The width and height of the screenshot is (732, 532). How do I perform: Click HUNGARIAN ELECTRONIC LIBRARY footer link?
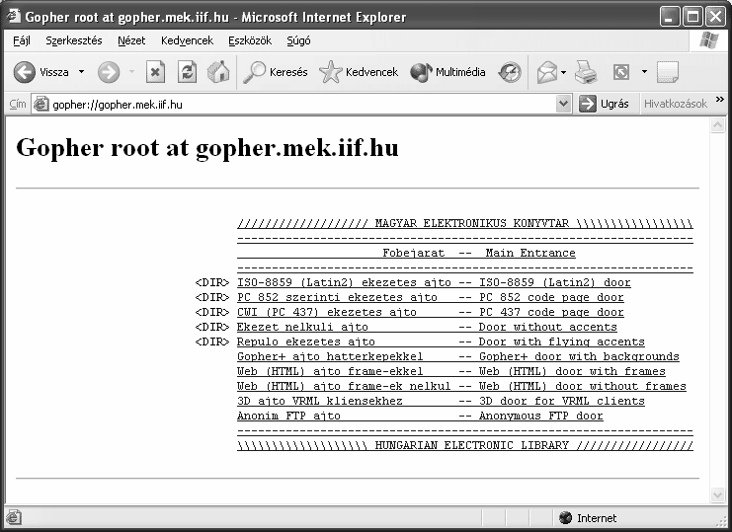coord(465,446)
